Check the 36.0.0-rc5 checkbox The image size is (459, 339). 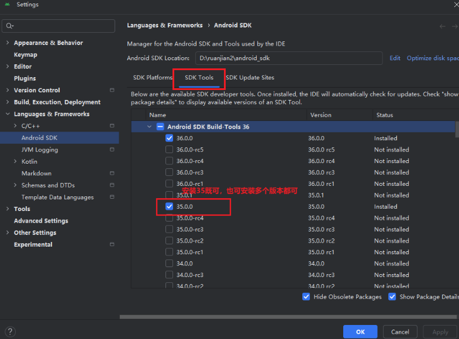click(169, 150)
